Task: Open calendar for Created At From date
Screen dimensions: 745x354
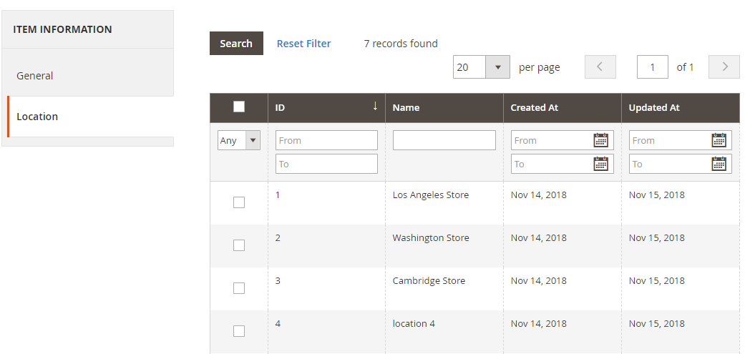Action: click(600, 140)
